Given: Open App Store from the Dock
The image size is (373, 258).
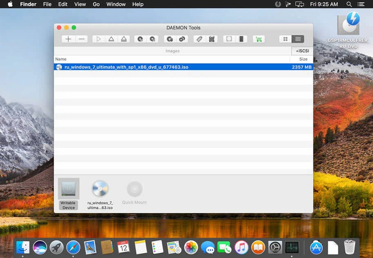Looking at the screenshot, I should [x=316, y=247].
